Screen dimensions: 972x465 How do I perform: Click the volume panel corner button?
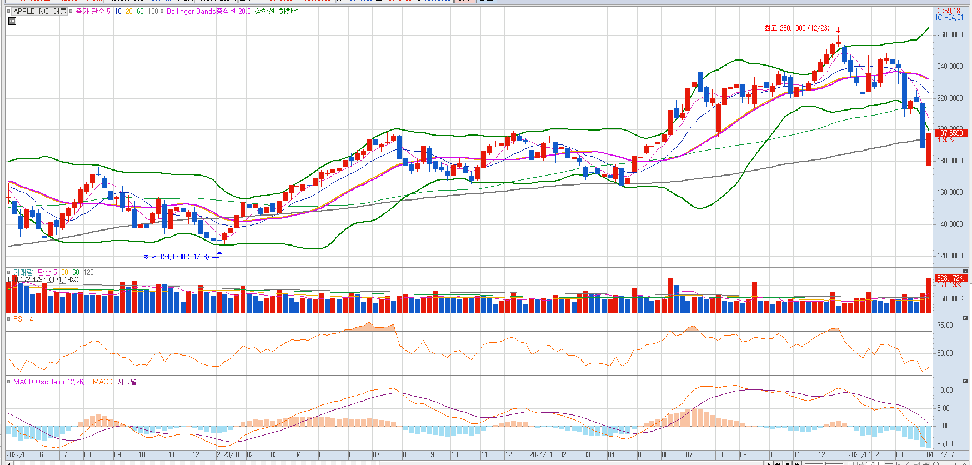(x=965, y=271)
